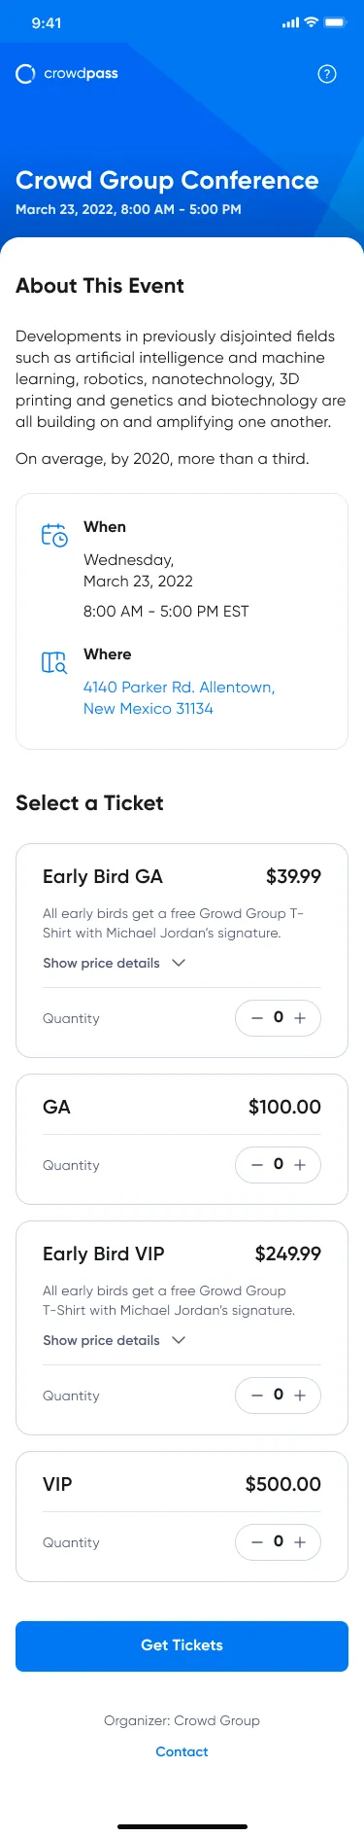The height and width of the screenshot is (1837, 364).
Task: Increase Early Bird GA quantity with plus
Action: point(300,1018)
